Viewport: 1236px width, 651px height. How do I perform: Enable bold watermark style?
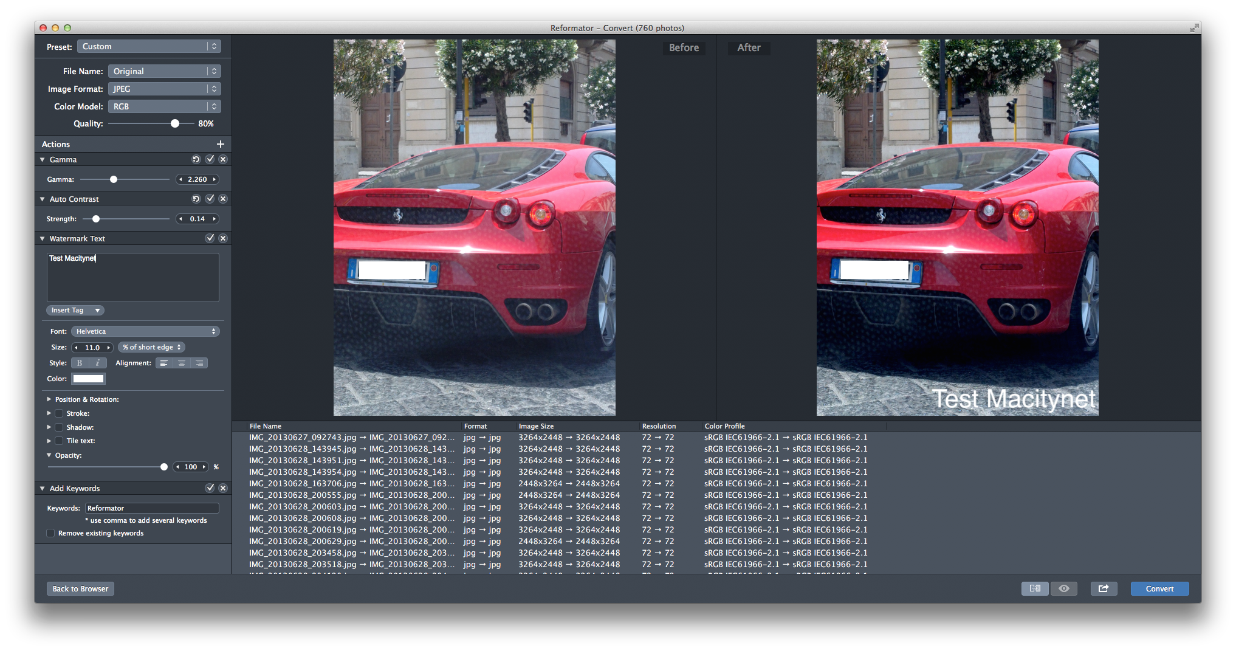point(80,363)
